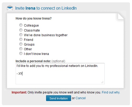Screen dimensions: 132x107
Task: Select the Groups option
Action: coord(21,44)
